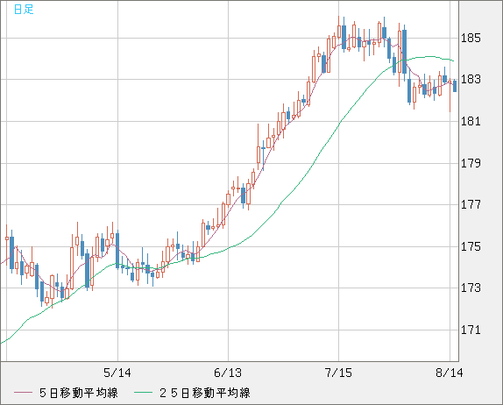The height and width of the screenshot is (405, 503).
Task: Click the 179 price axis label
Action: (x=471, y=163)
